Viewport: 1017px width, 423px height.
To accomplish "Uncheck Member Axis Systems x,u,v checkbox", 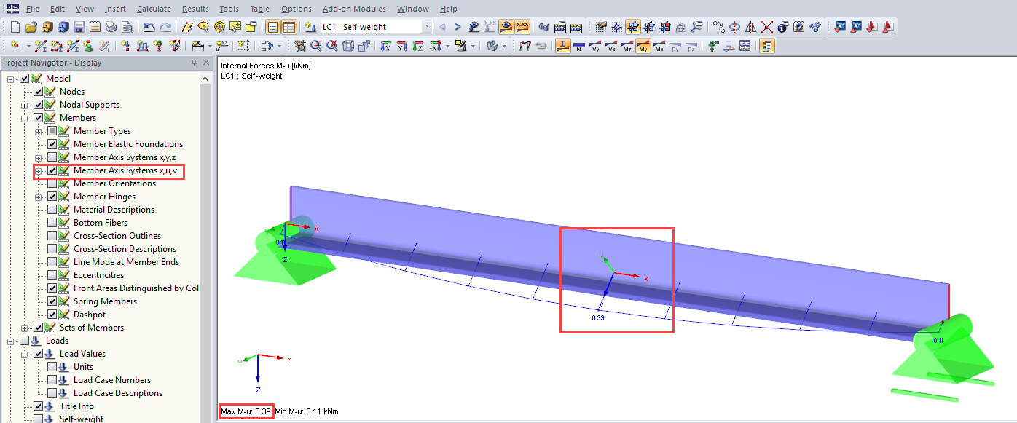I will click(52, 170).
